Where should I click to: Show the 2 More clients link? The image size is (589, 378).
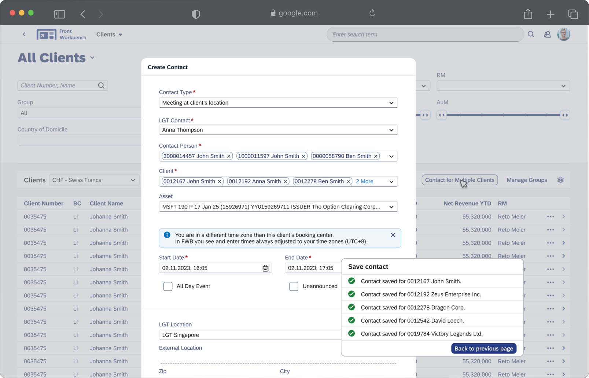click(364, 182)
